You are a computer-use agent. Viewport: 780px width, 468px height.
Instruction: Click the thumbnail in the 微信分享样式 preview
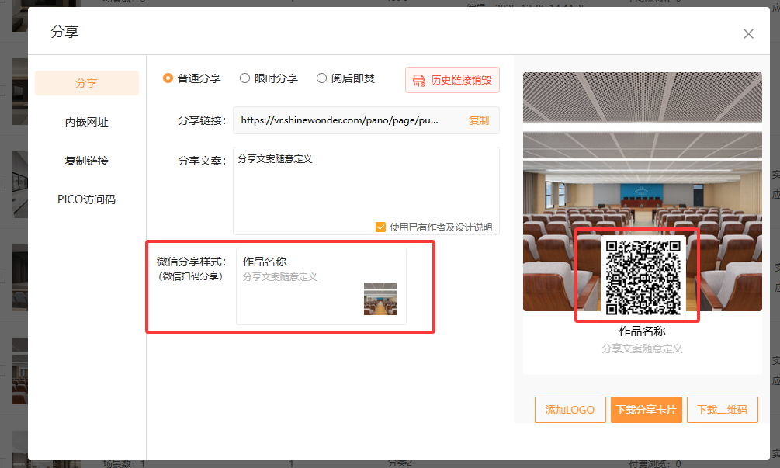(x=380, y=299)
